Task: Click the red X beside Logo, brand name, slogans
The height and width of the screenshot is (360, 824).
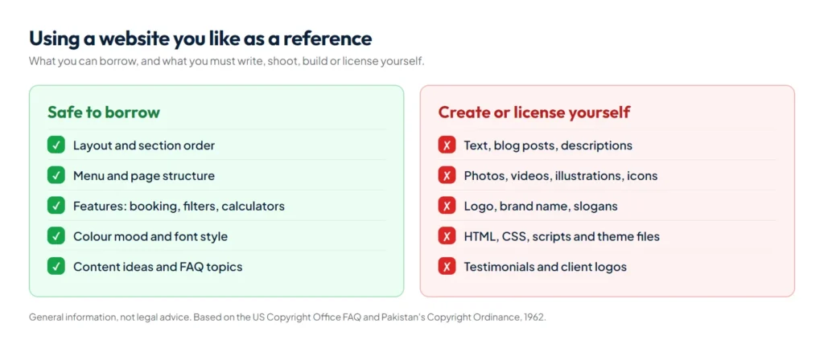Action: (447, 206)
